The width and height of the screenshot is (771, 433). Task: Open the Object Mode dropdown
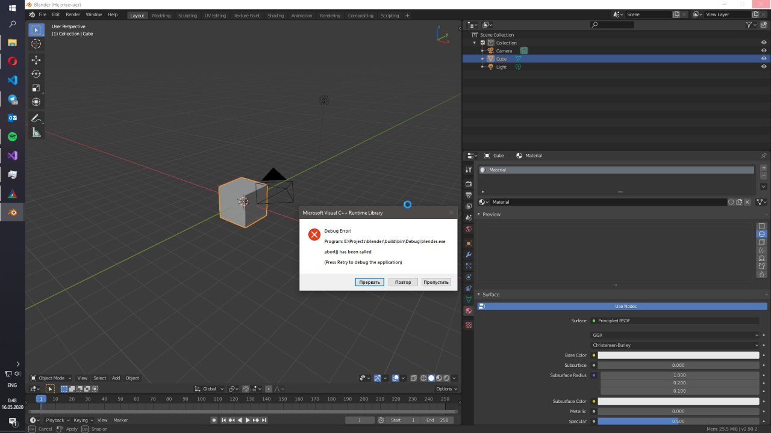tap(51, 378)
